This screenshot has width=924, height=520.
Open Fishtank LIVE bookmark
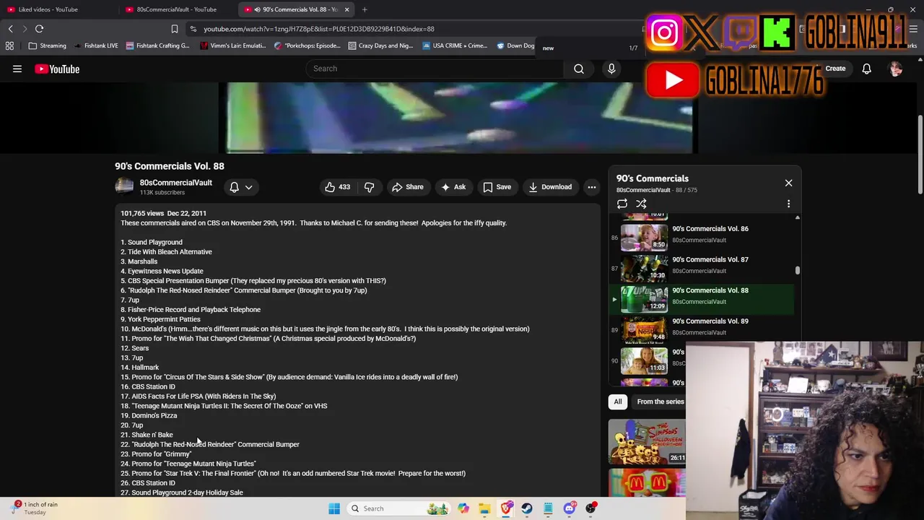click(x=95, y=45)
